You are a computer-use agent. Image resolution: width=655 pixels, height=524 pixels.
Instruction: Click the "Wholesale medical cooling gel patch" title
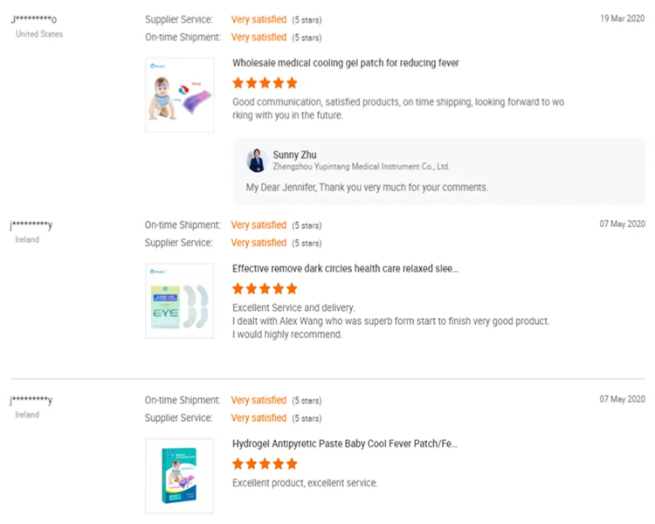tap(345, 63)
